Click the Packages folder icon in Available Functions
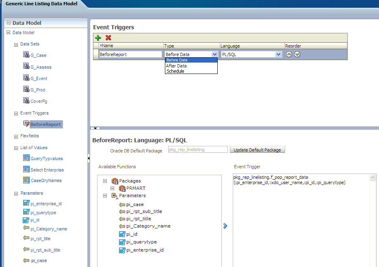The height and width of the screenshot is (267, 379). pos(115,181)
